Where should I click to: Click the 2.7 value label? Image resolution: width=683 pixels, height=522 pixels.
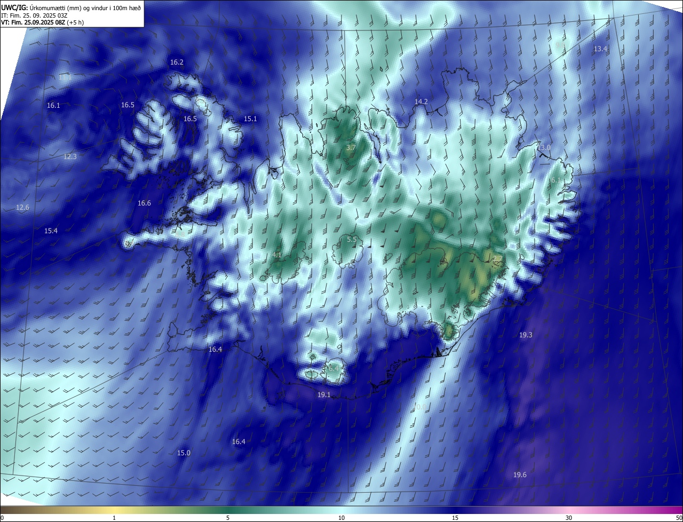tap(497, 259)
